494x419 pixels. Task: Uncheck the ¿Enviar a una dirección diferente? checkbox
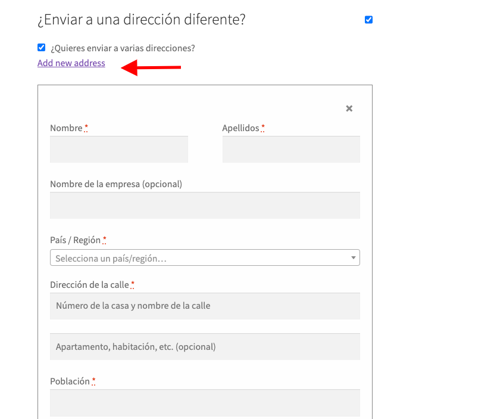[368, 20]
